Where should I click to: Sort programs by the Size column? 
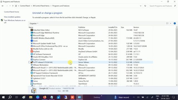[122, 27]
